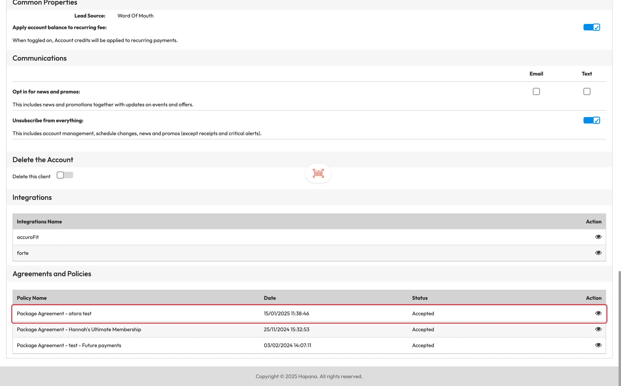
Task: Click the Date column header
Action: (270, 298)
